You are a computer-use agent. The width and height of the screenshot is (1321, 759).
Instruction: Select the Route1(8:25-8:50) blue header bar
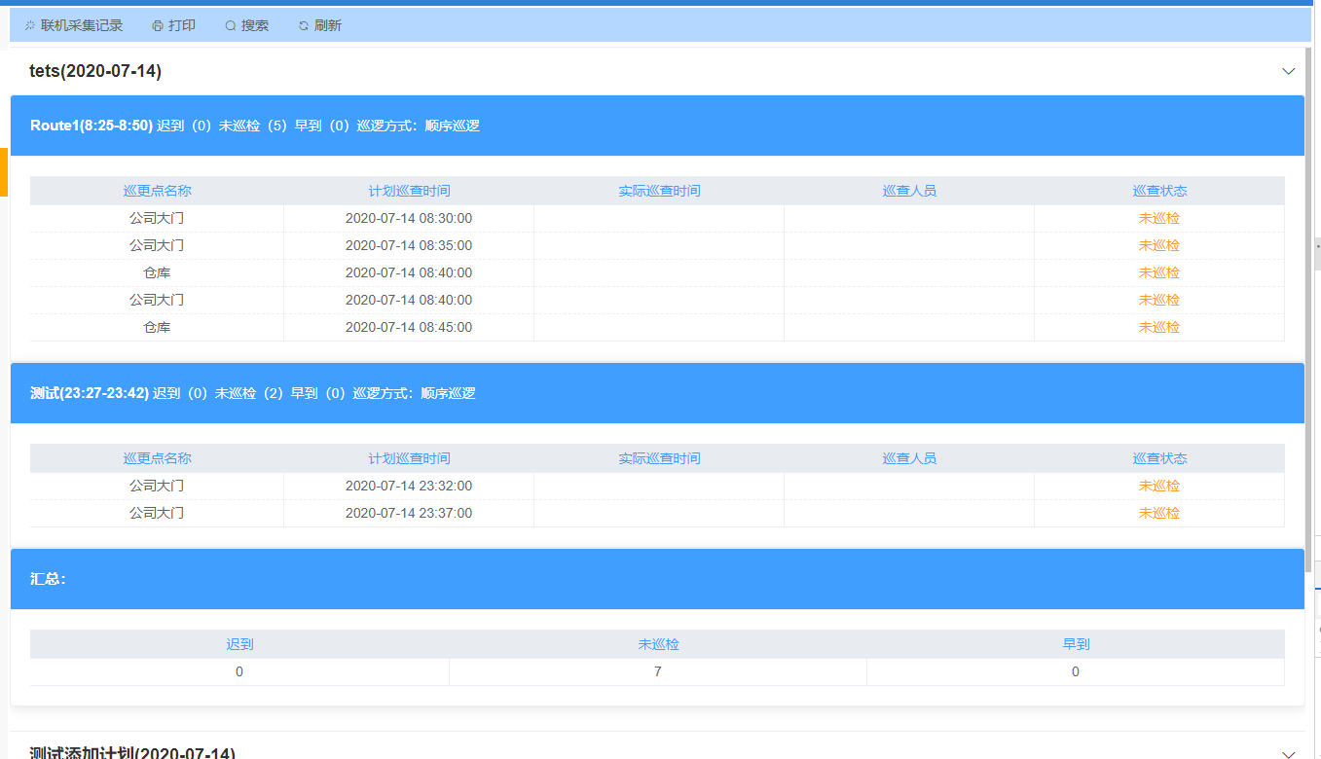coord(657,126)
